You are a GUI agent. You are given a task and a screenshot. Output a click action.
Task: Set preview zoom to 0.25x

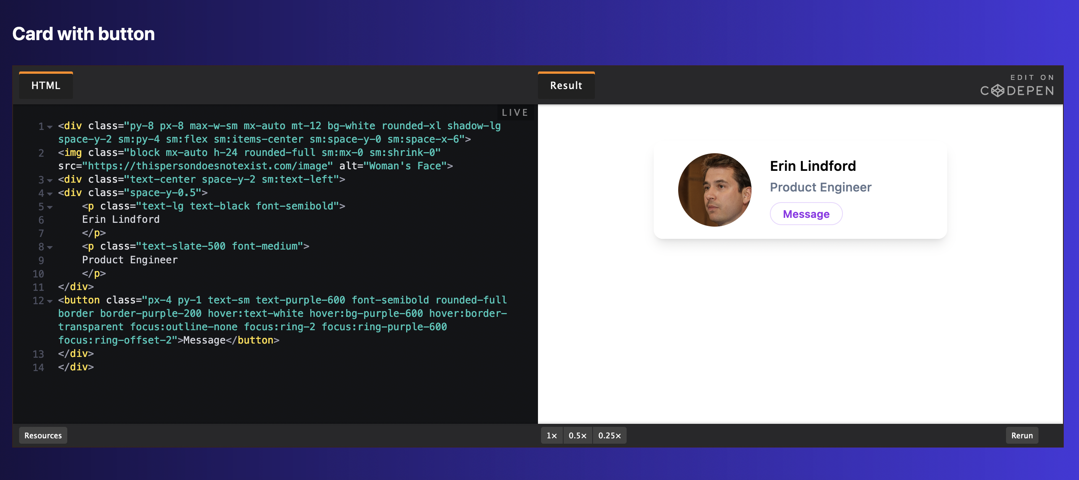609,435
